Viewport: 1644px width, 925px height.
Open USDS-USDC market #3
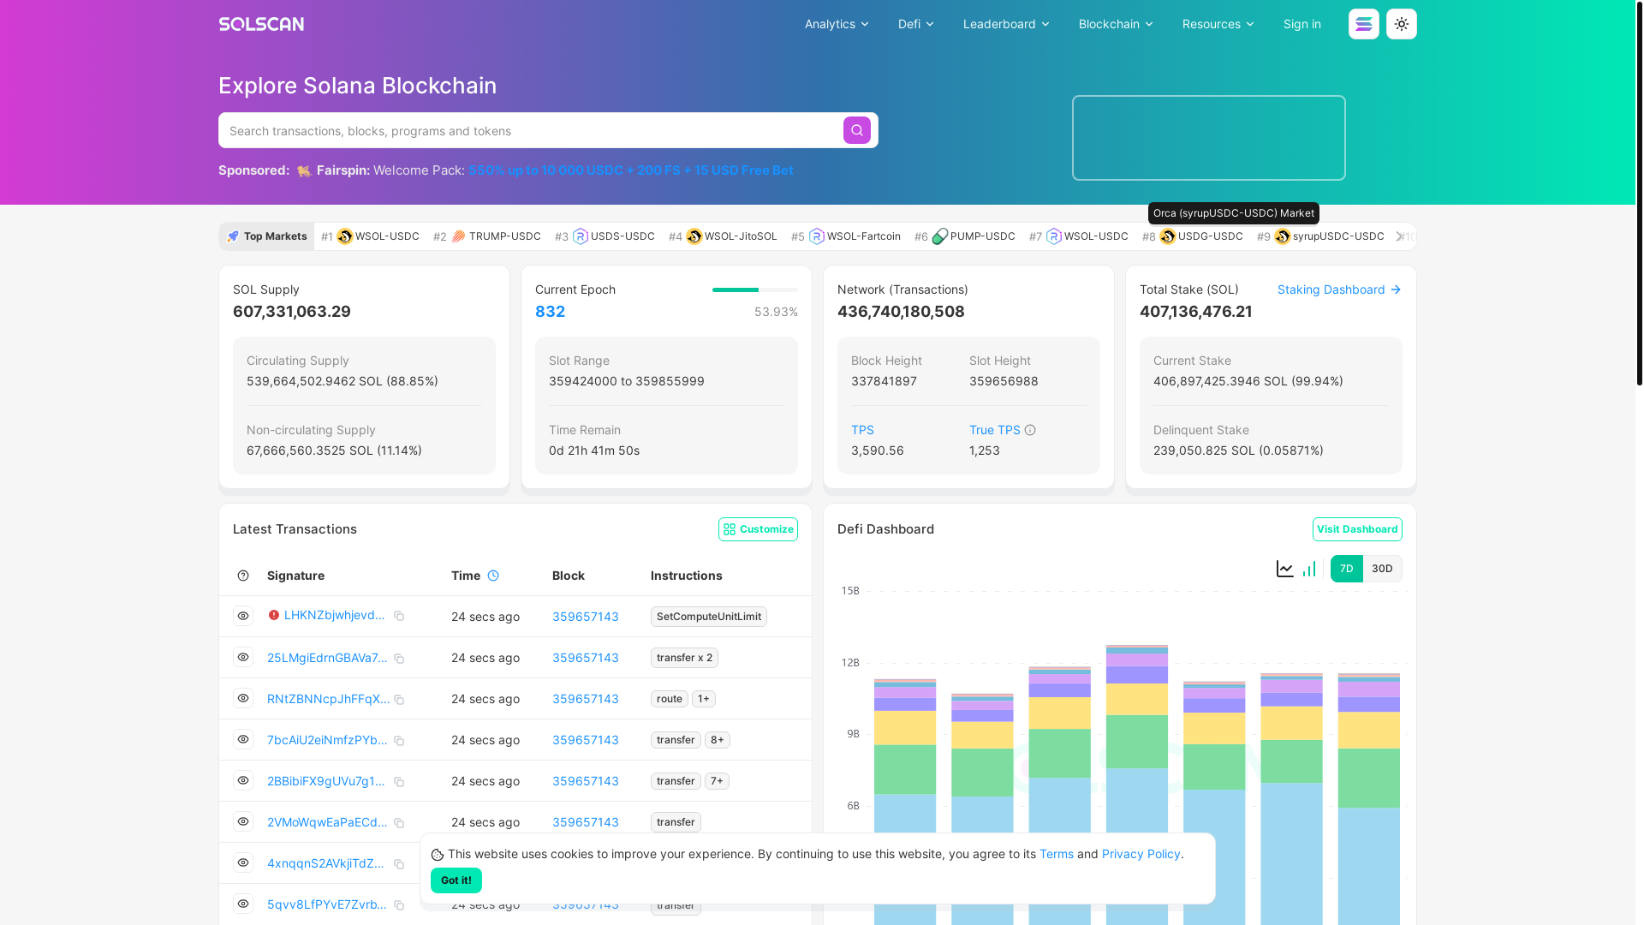coord(605,236)
